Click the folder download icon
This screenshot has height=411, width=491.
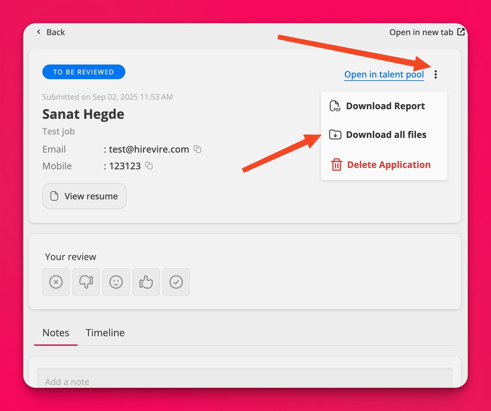tap(335, 135)
